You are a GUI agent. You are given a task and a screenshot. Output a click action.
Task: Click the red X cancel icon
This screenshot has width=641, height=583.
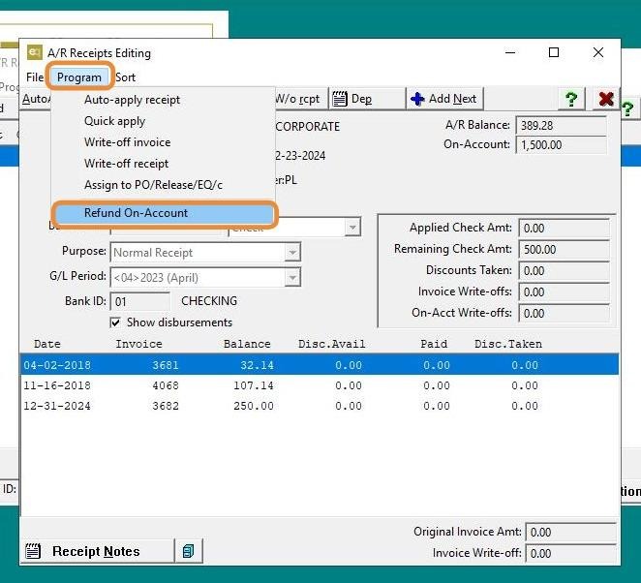(606, 99)
